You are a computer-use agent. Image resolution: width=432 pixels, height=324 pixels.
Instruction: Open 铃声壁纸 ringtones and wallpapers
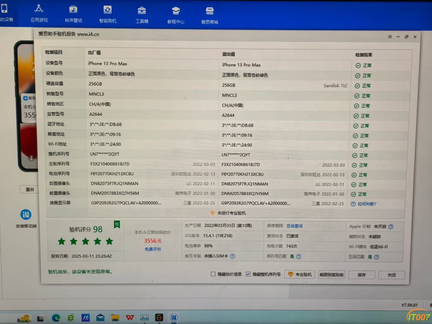[x=73, y=14]
